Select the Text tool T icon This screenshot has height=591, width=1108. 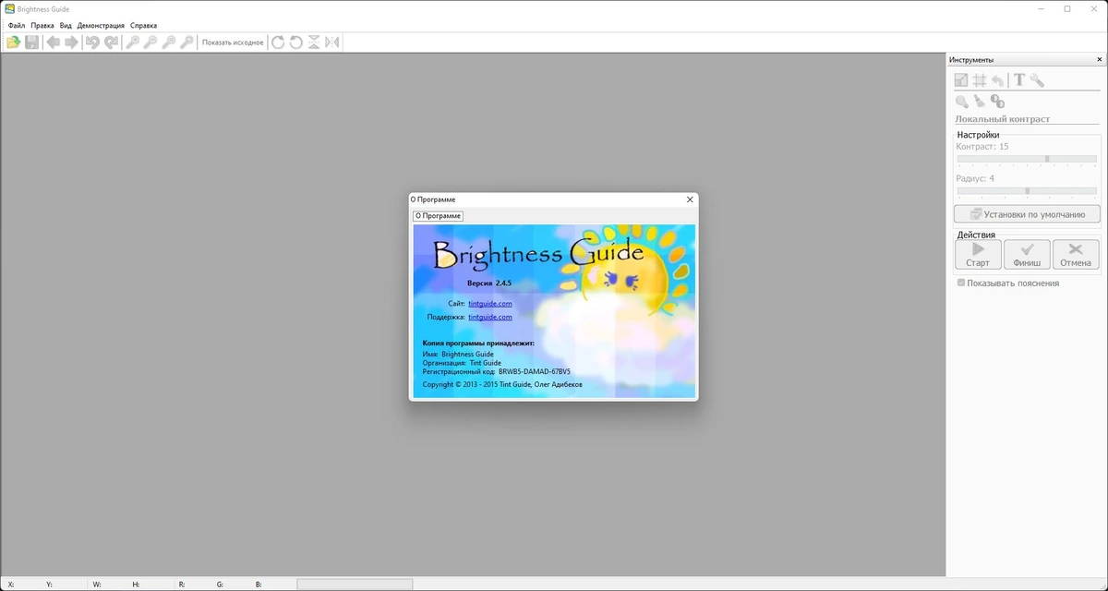click(x=1019, y=80)
